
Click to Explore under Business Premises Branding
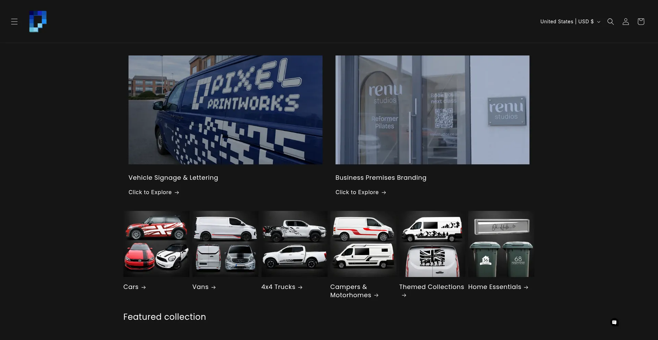coord(361,192)
